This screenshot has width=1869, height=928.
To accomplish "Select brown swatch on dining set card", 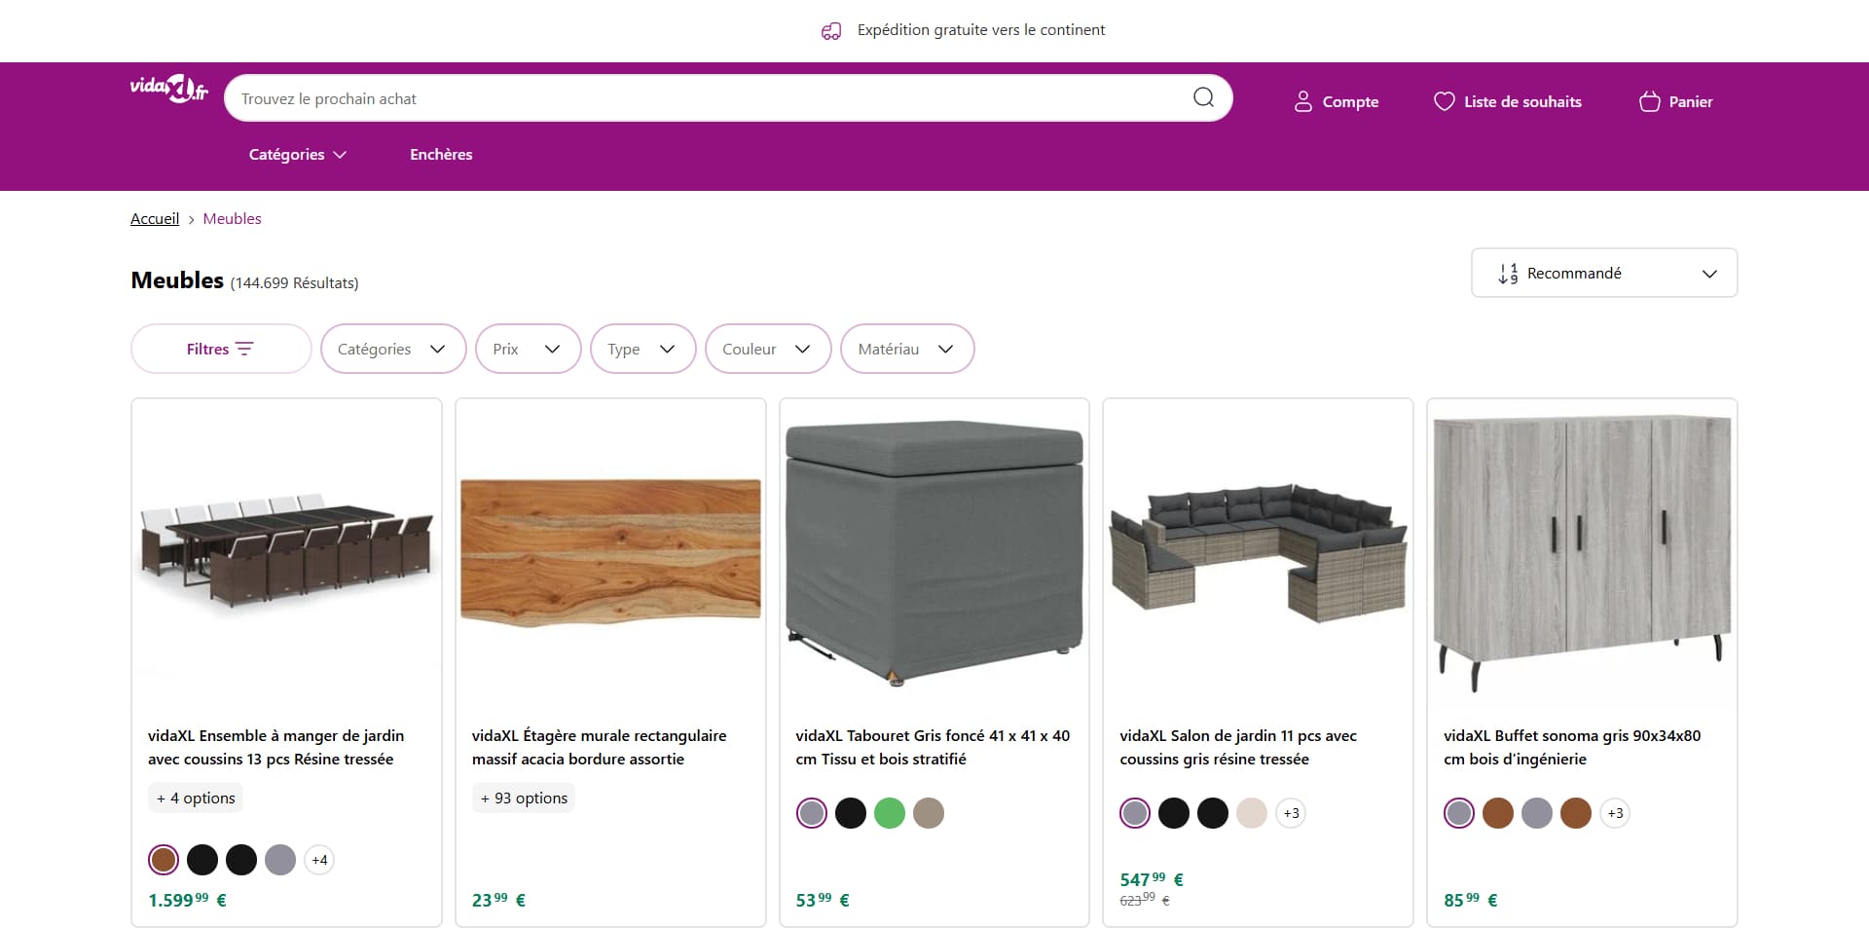I will point(164,860).
